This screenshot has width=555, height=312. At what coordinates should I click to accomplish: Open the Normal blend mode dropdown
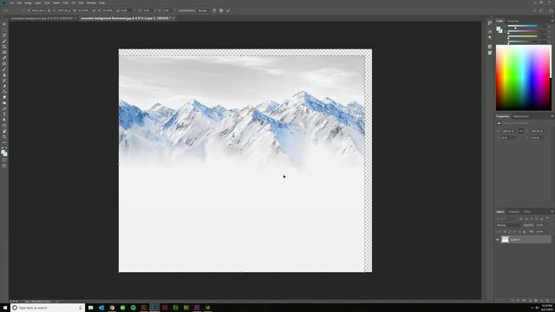pyautogui.click(x=509, y=225)
